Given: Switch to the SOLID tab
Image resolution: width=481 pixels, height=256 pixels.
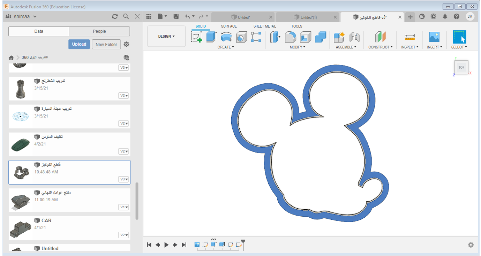Looking at the screenshot, I should click(x=201, y=26).
